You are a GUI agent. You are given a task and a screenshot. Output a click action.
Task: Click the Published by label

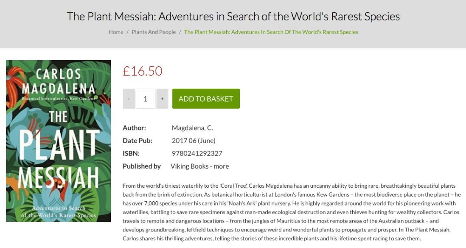(142, 166)
